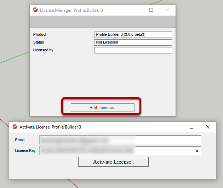Viewport: 223px width, 188px height.
Task: Click the Activate License.. button
Action: [113, 162]
